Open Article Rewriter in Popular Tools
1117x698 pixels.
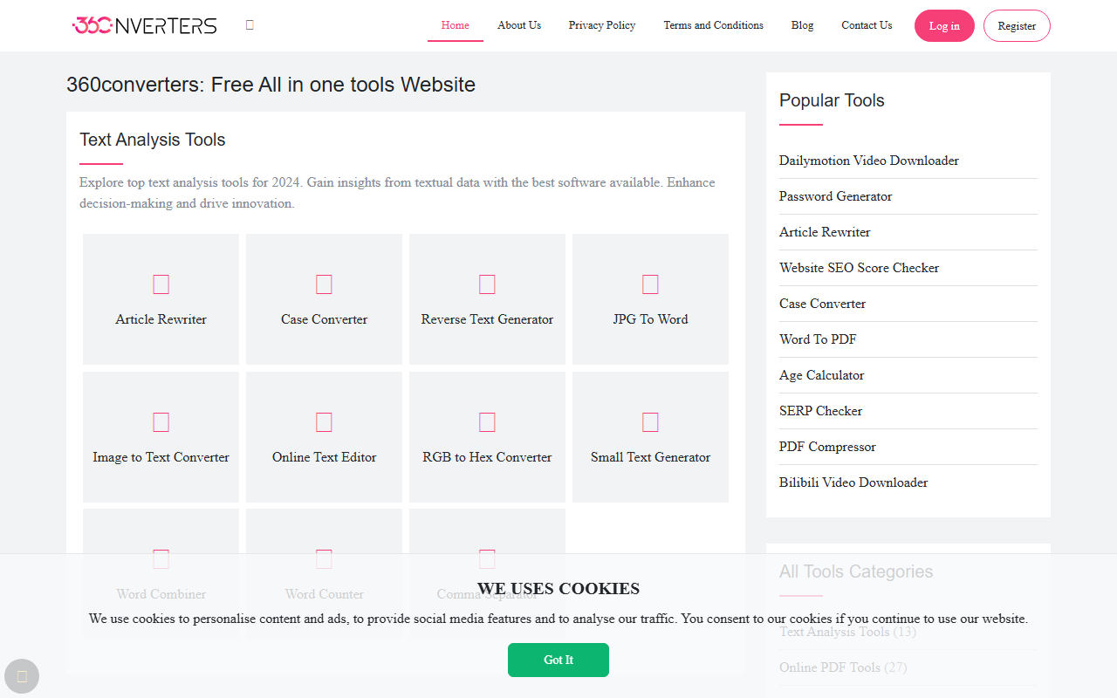click(x=825, y=232)
